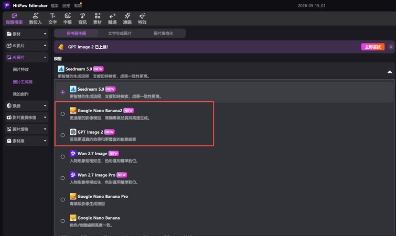The width and height of the screenshot is (396, 236).
Task: Open the 媒體檔案 media tab in toolbar
Action: [x=14, y=19]
